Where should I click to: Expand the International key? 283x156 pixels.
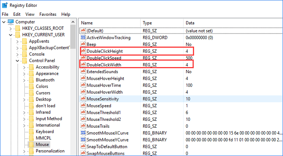pyautogui.click(x=24, y=126)
